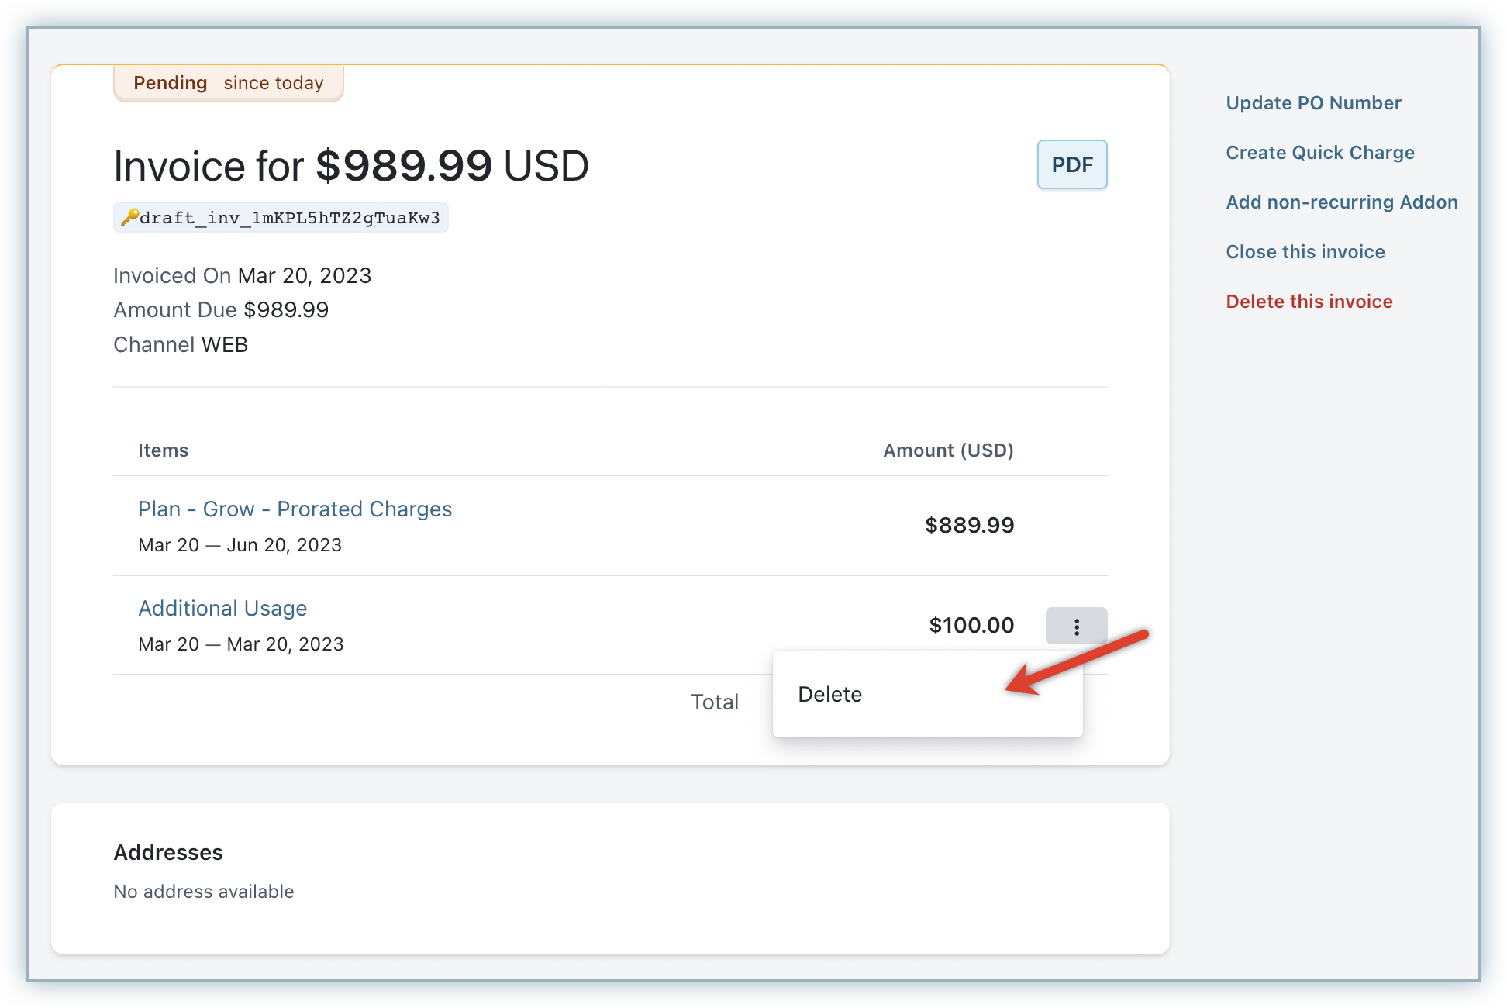This screenshot has width=1507, height=1008.
Task: Click the Pending since today status badge
Action: pos(228,83)
